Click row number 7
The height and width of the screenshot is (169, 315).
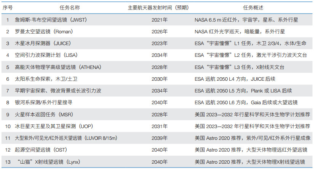pyautogui.click(x=8, y=91)
